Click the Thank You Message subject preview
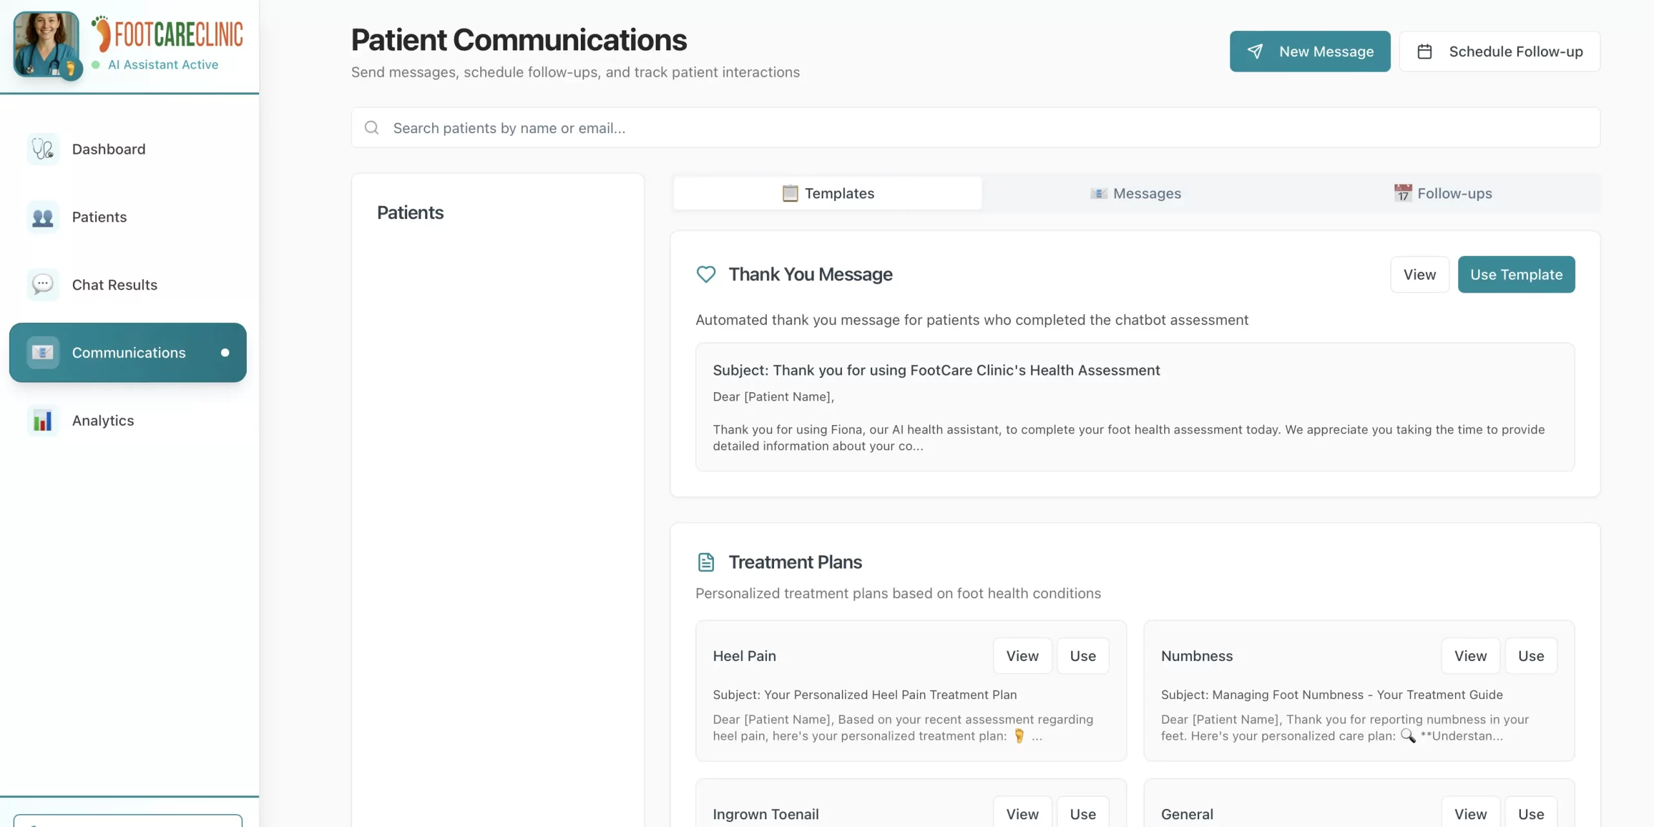 click(936, 370)
